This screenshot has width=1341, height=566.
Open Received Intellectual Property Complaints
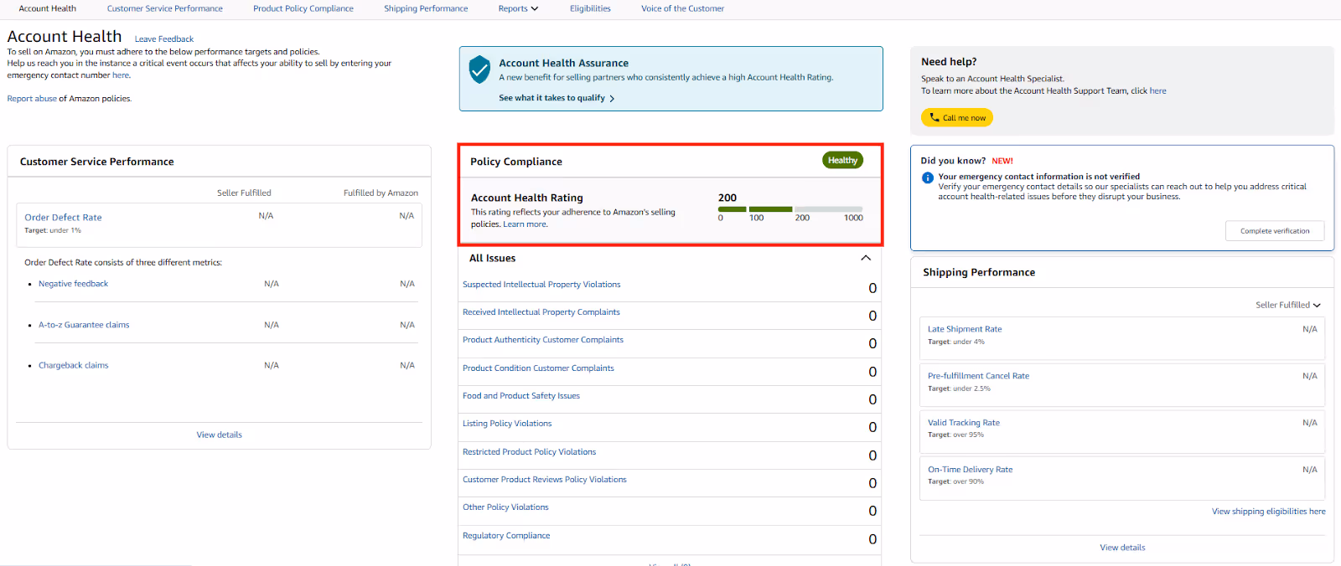coord(541,312)
